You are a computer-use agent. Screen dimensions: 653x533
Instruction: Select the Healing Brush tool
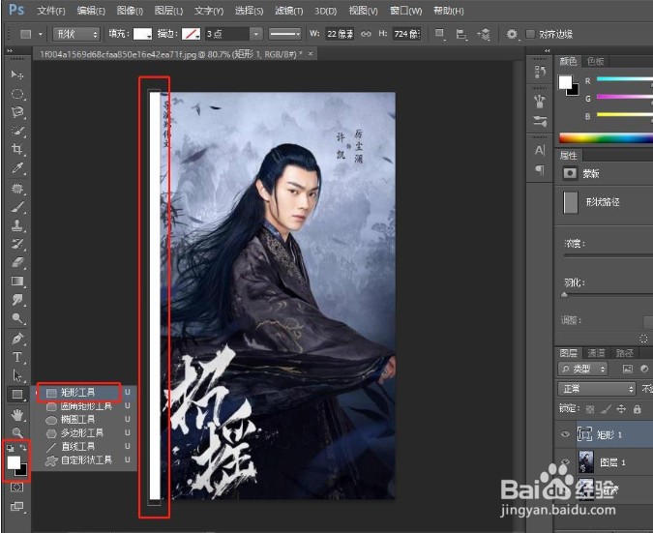click(x=17, y=189)
